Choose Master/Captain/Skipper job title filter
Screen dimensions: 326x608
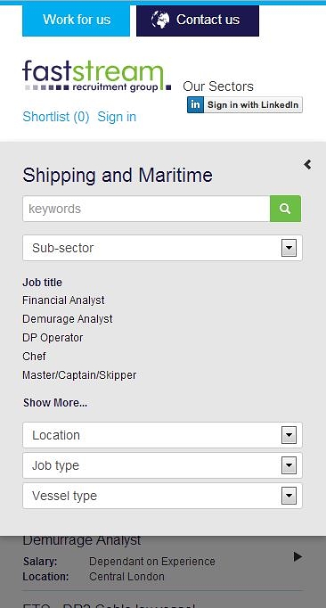[x=79, y=375]
